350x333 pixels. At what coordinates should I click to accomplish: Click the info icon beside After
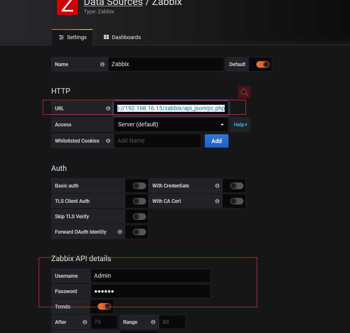tap(85, 322)
